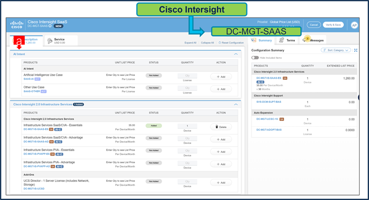
Task: Click the Terms tab icon
Action: pyautogui.click(x=281, y=40)
